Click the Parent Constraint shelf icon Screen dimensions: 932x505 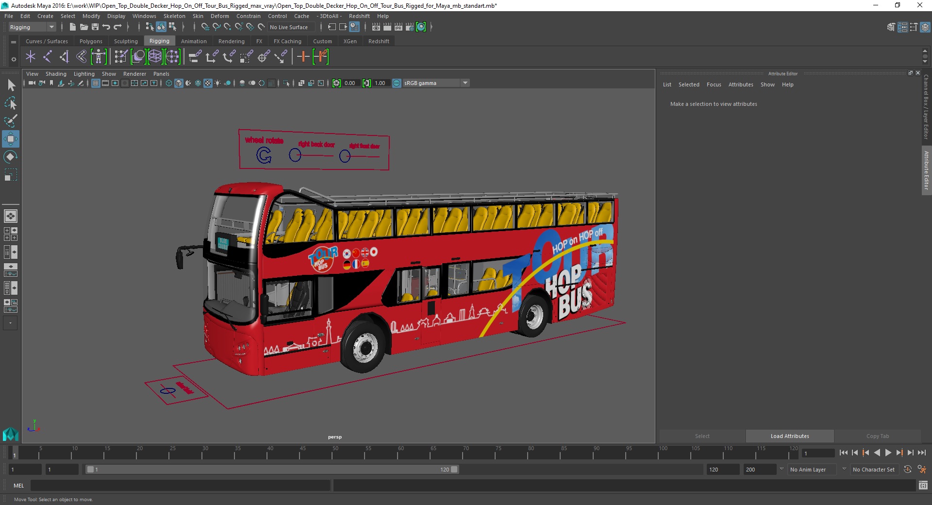click(x=195, y=57)
